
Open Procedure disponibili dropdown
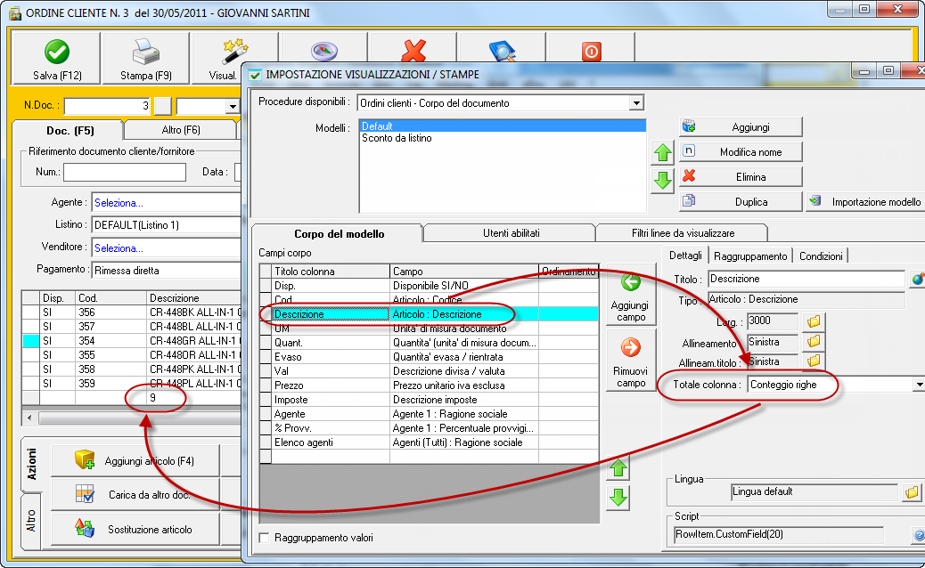click(x=636, y=103)
